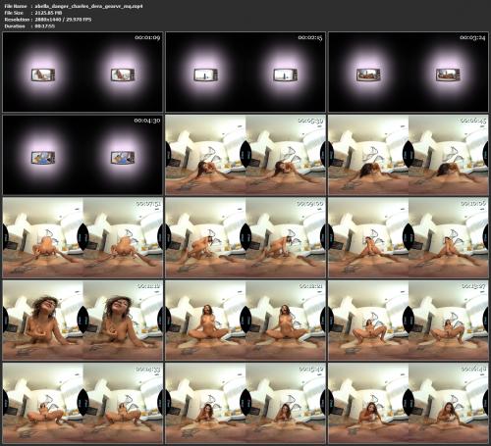The image size is (491, 446).
Task: Choose the thumbnail at 00:14:33
Action: point(82,403)
